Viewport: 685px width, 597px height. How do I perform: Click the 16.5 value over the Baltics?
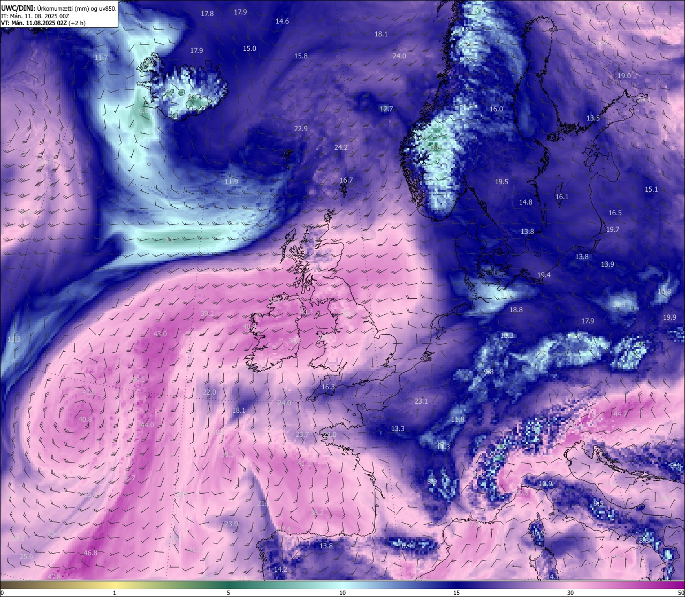(615, 213)
